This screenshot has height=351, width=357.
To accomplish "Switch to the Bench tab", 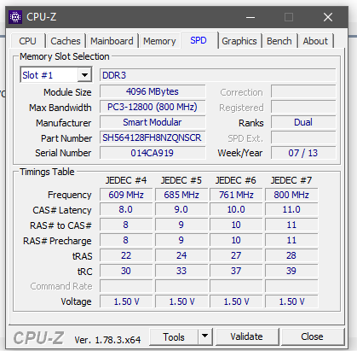I will (x=279, y=41).
